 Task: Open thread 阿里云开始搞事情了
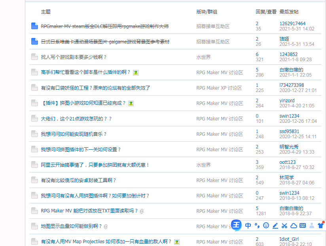(x=95, y=165)
